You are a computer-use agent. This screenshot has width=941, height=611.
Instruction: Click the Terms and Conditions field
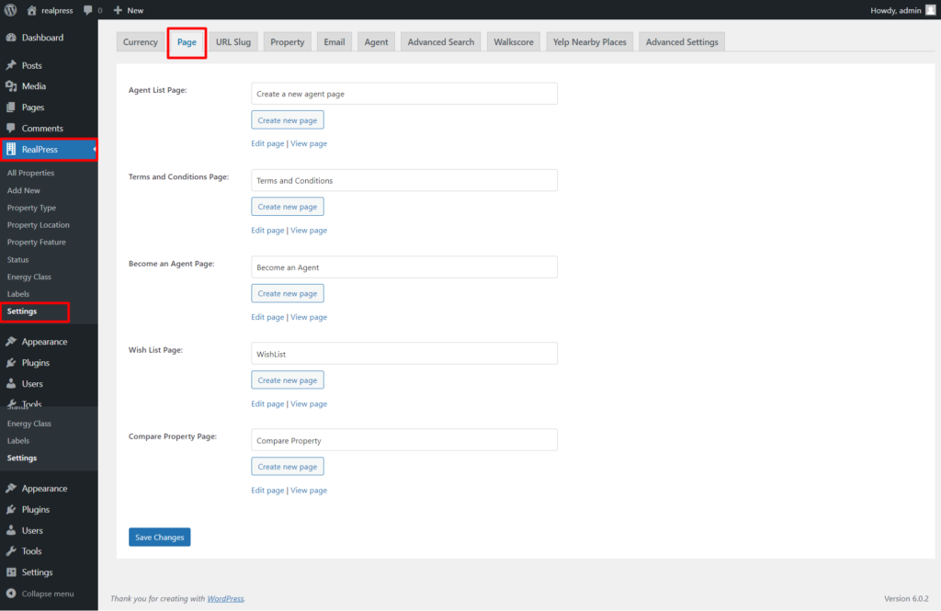pos(404,180)
